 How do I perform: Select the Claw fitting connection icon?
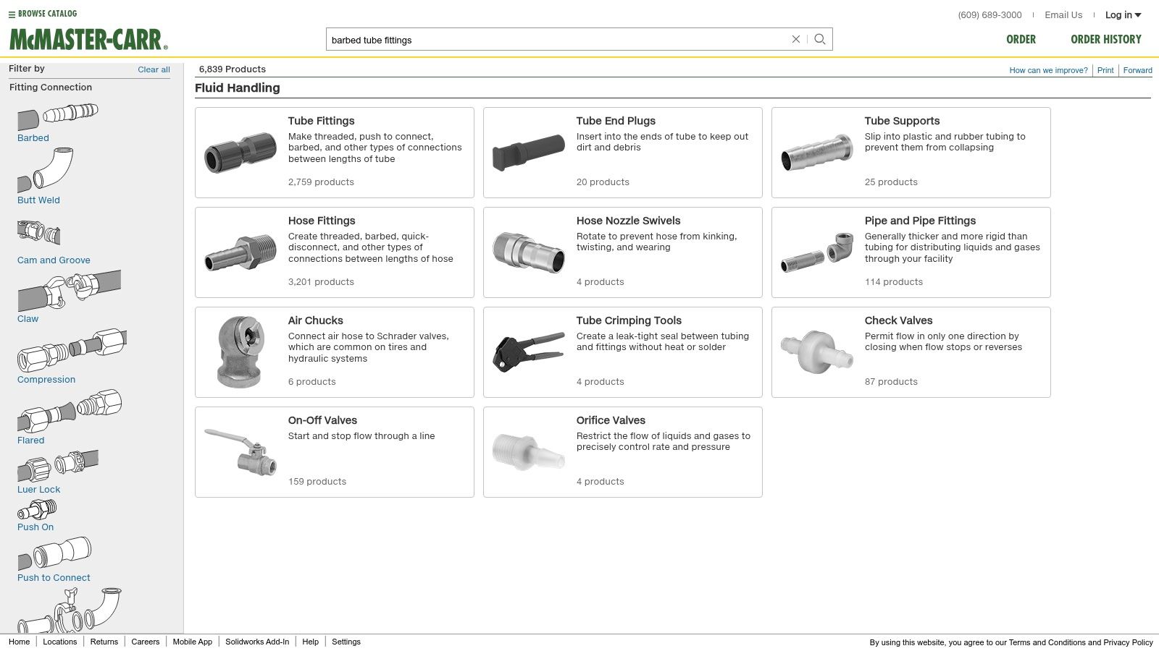tap(69, 291)
